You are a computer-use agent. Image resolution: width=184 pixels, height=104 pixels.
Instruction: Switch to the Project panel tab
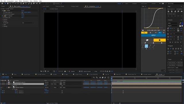coord(3,6)
